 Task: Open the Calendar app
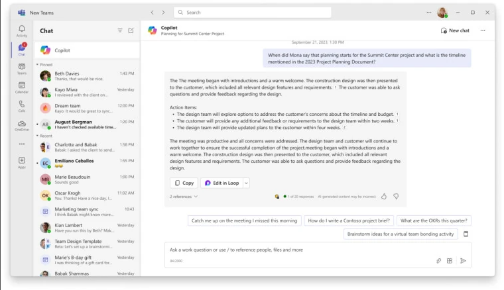22,87
